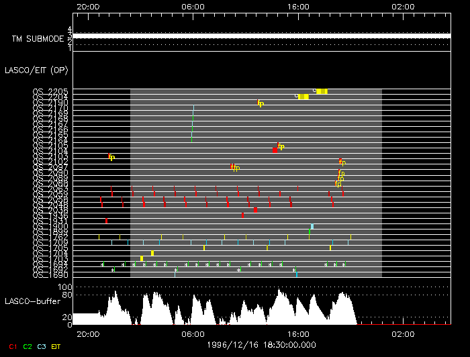Select the 06:00 label on the bottom axis
470x357 pixels.
tap(193, 334)
